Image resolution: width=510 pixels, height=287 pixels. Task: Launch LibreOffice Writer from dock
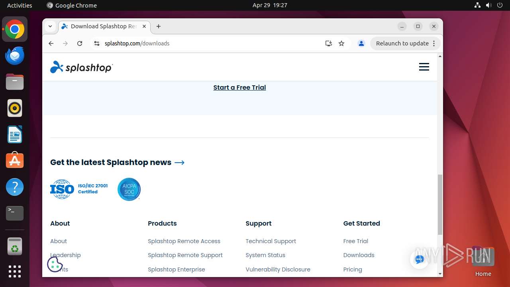pyautogui.click(x=15, y=134)
